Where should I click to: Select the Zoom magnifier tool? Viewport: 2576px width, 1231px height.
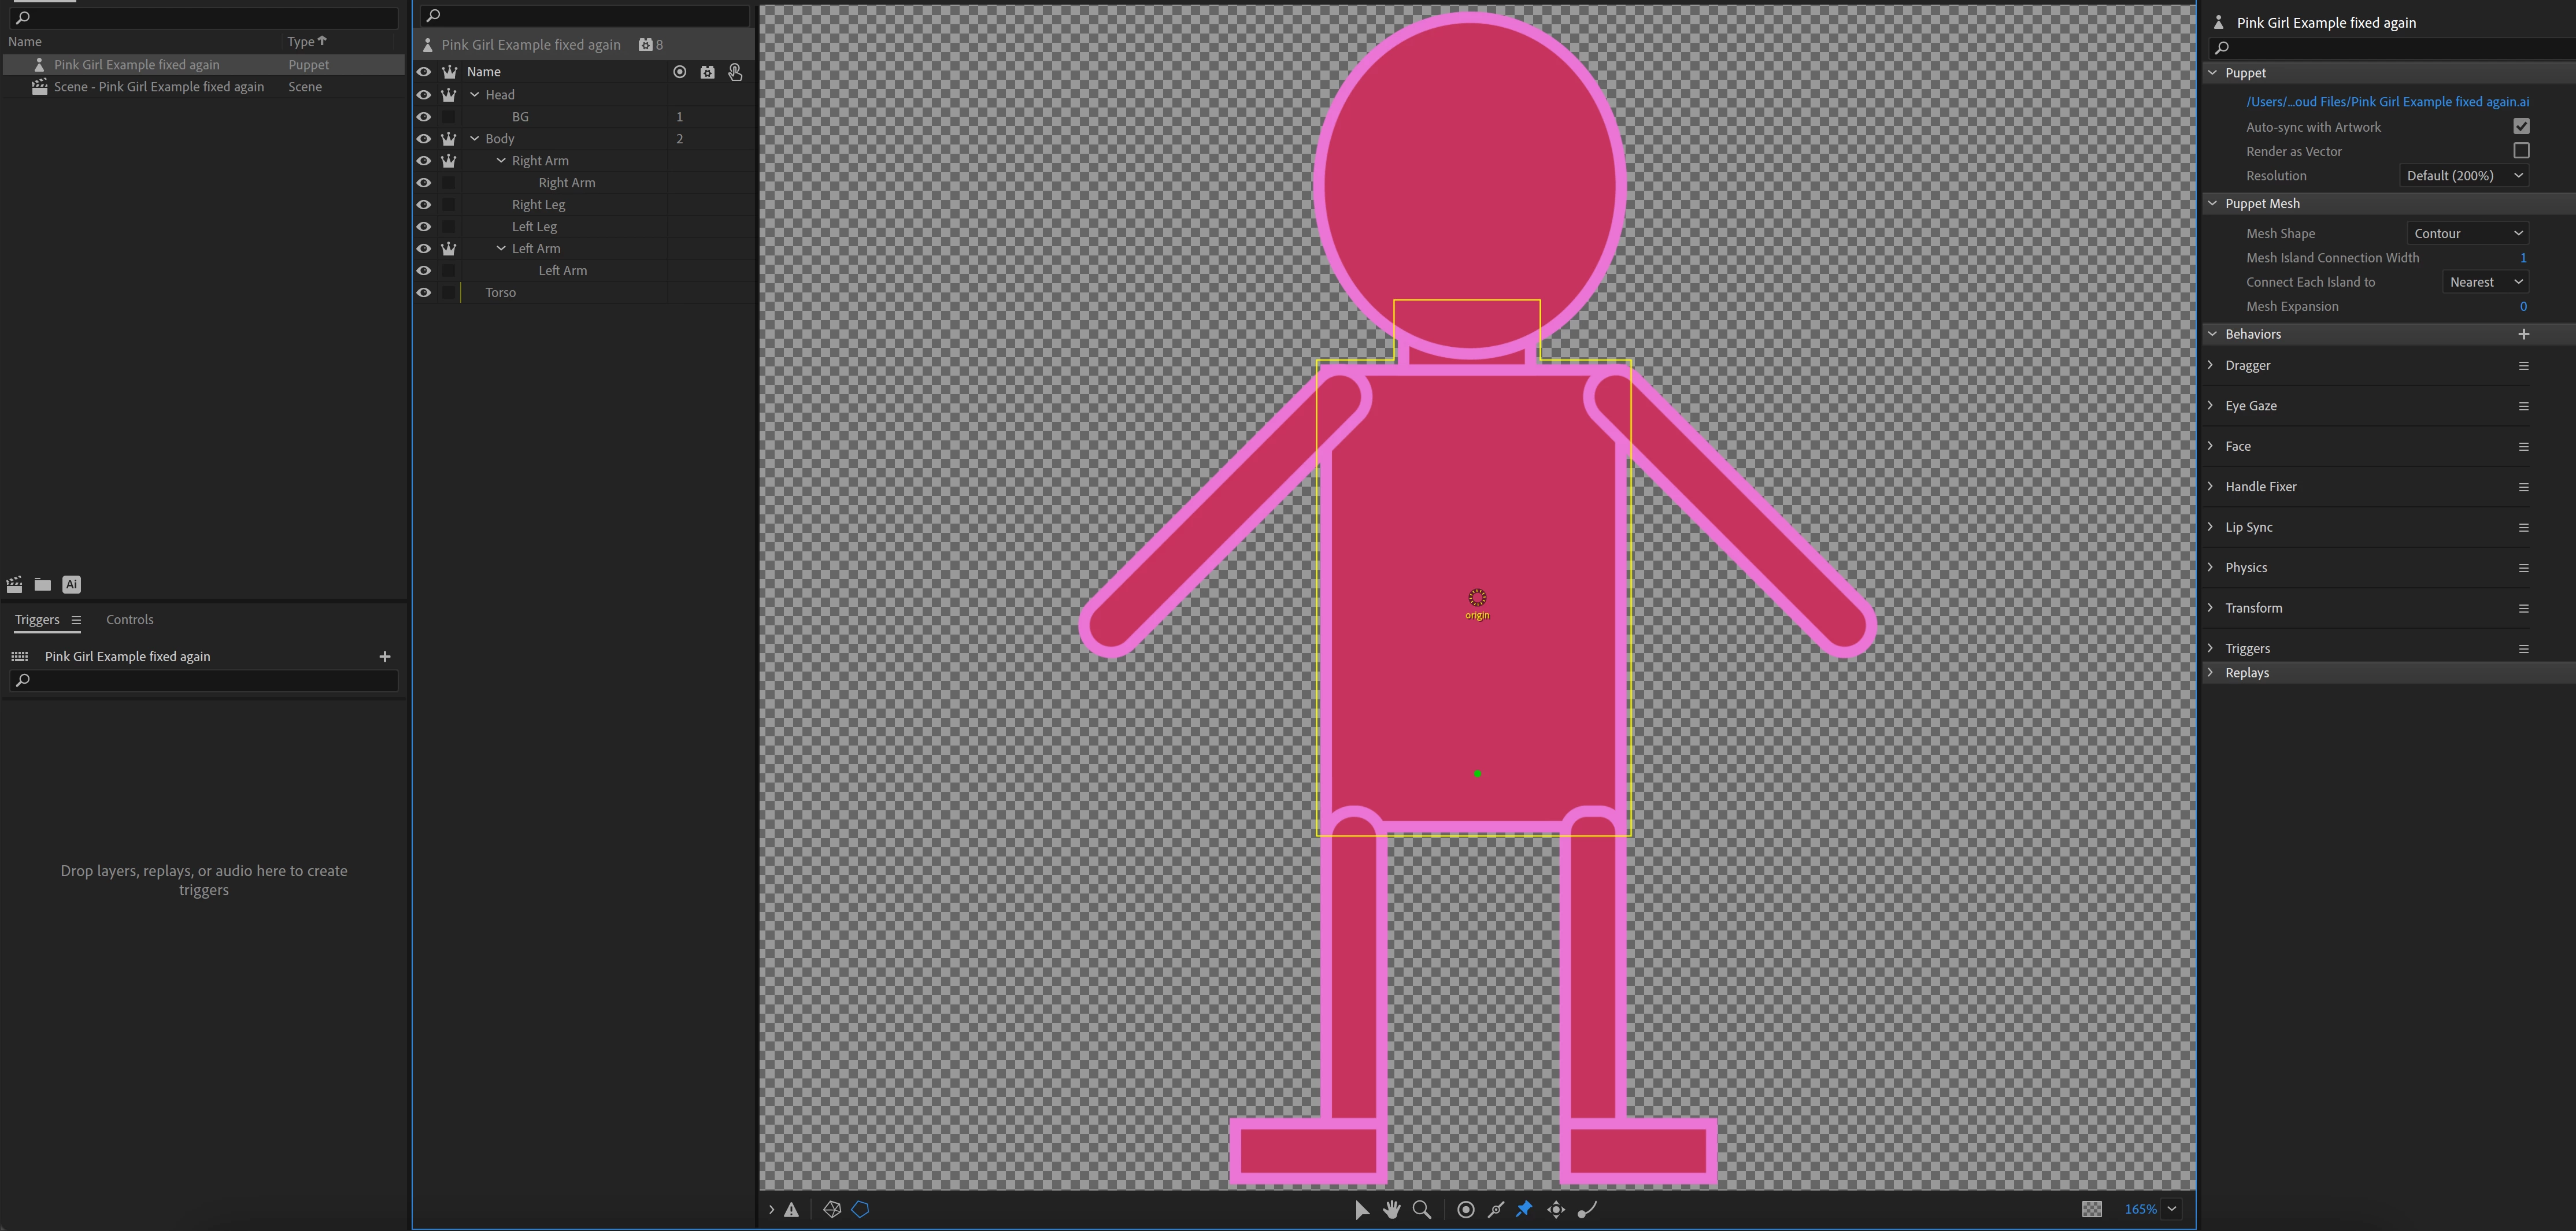tap(1421, 1210)
